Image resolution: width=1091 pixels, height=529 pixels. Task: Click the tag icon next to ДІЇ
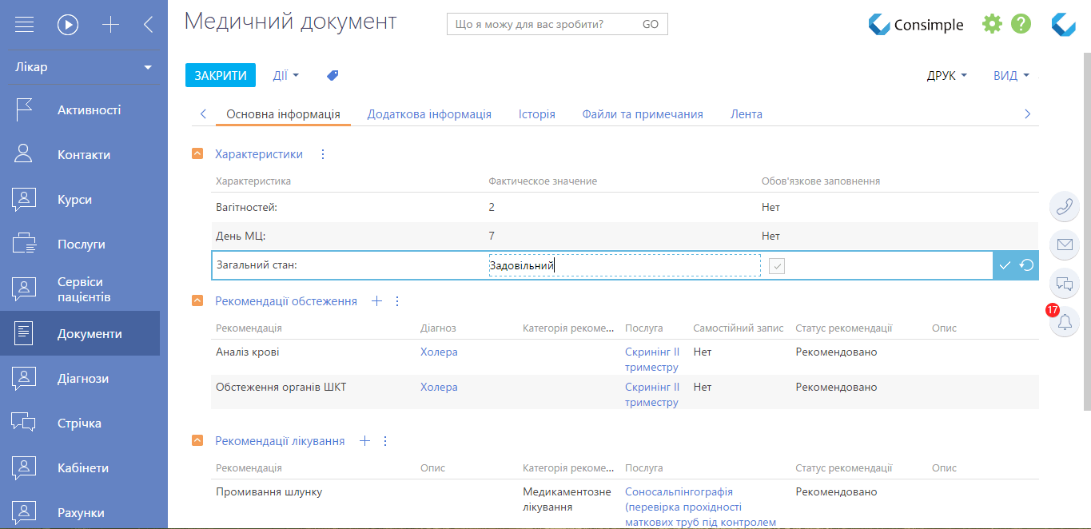[332, 75]
